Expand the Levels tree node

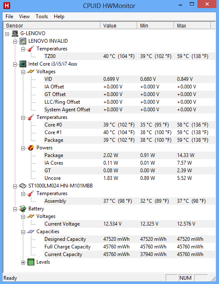(x=23, y=262)
